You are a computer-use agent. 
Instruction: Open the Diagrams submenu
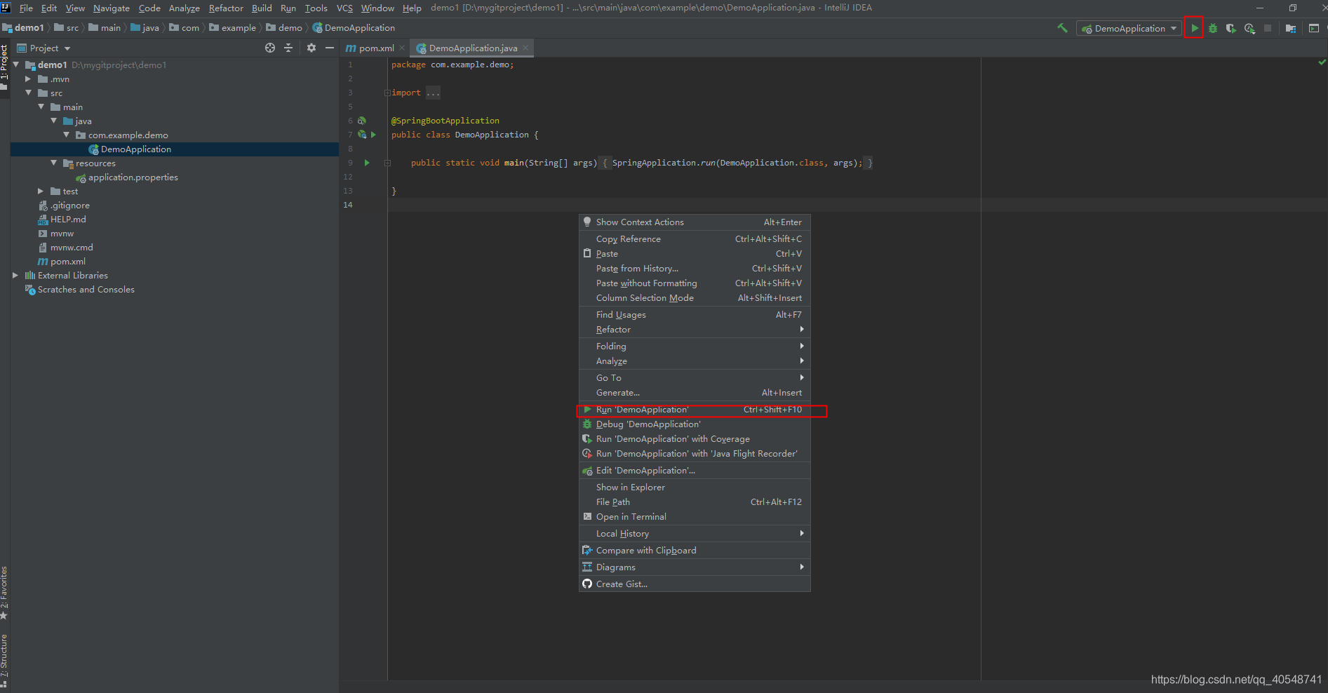(x=695, y=567)
